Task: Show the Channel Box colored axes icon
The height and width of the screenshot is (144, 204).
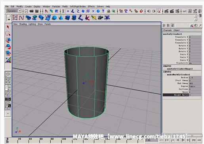Action: (192, 25)
